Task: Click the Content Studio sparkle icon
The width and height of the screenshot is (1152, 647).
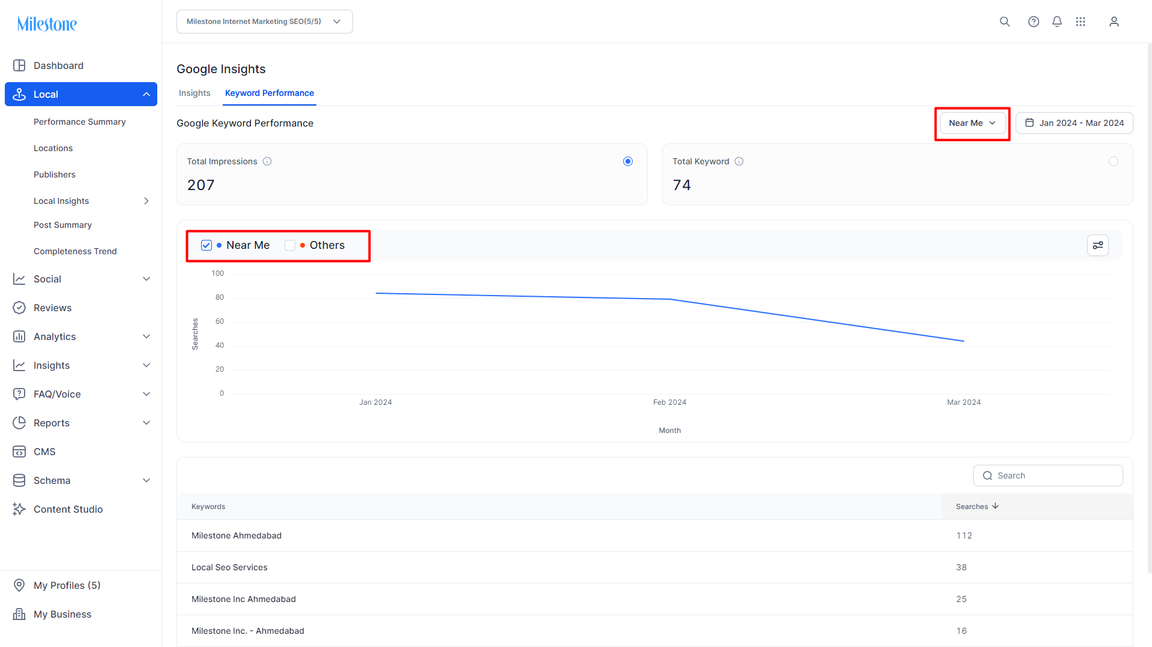Action: pyautogui.click(x=19, y=509)
